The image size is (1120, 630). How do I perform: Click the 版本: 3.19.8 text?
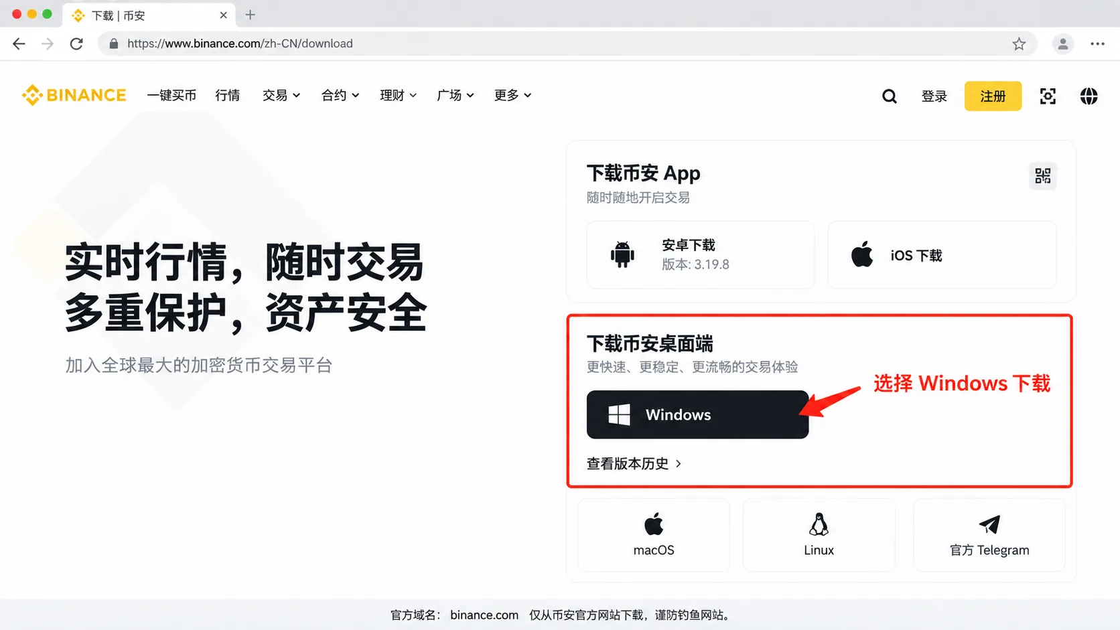695,264
